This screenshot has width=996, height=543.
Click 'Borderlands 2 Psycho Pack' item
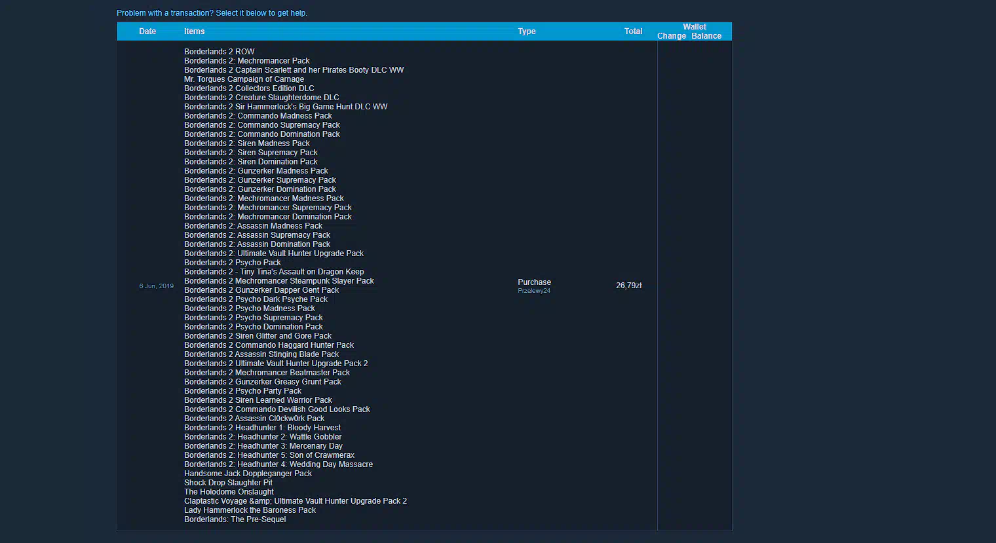click(x=233, y=263)
